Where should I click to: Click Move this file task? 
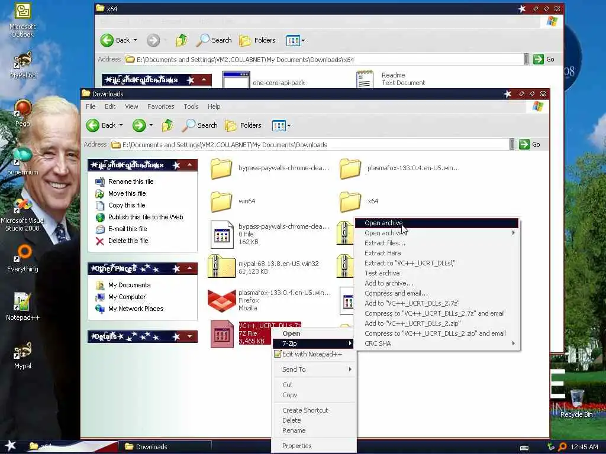(120, 193)
